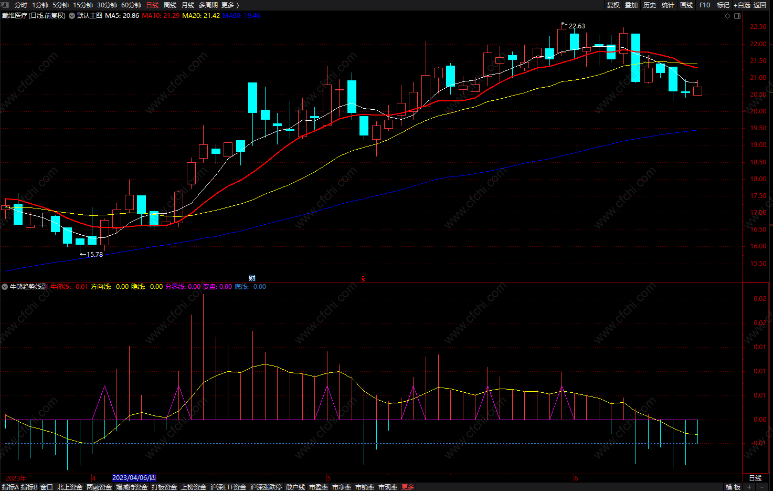
Task: Open the 多周期 multi-period view
Action: [x=208, y=5]
